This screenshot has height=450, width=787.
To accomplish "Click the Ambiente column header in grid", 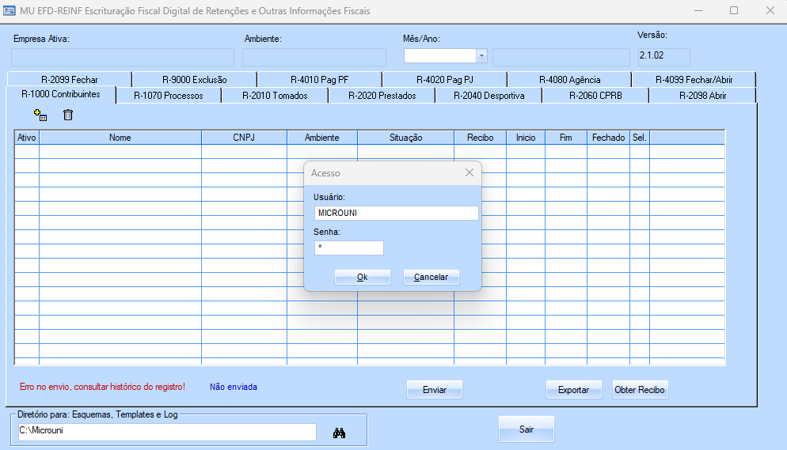I will tap(321, 138).
